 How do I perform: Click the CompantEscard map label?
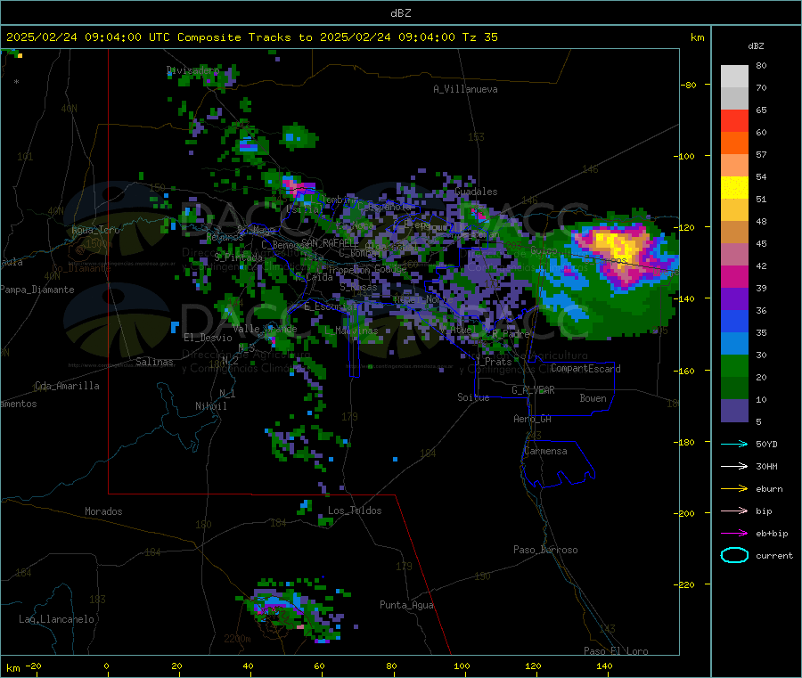(585, 369)
